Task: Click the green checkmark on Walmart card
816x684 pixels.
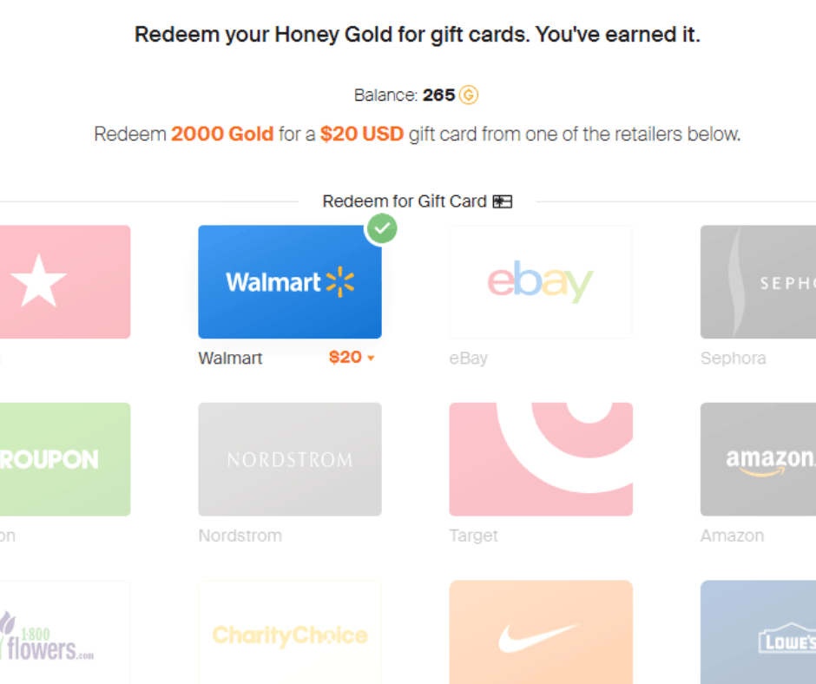Action: click(x=382, y=228)
